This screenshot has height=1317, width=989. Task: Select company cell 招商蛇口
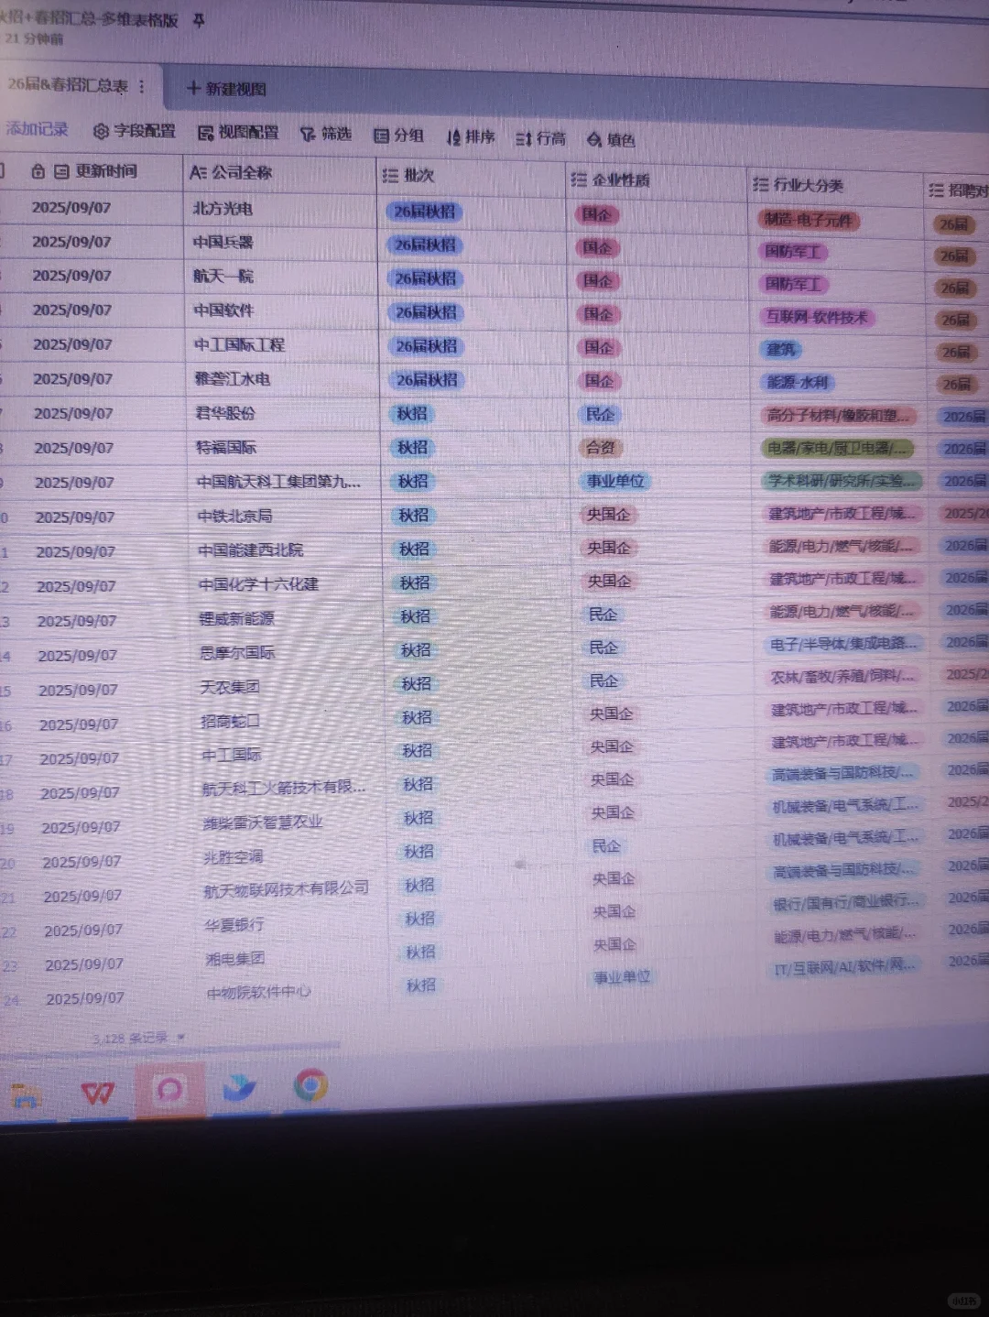pyautogui.click(x=230, y=722)
